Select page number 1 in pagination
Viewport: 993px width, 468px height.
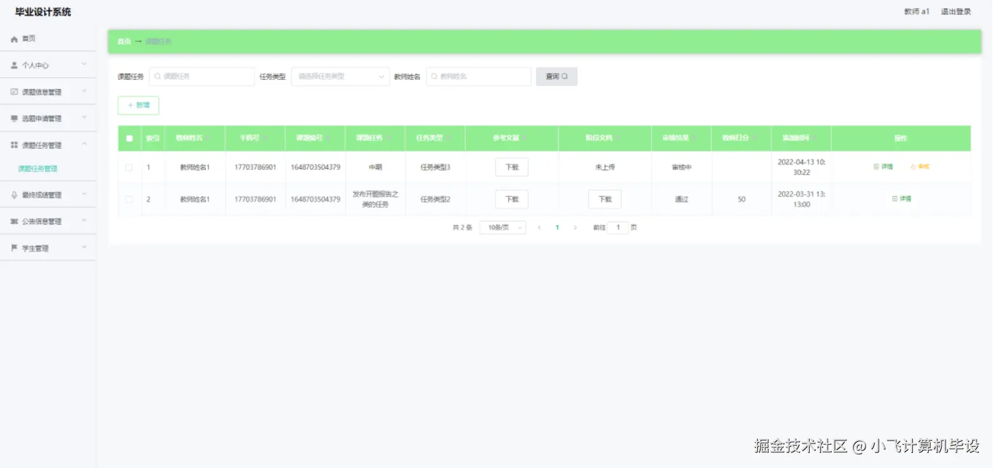click(557, 228)
